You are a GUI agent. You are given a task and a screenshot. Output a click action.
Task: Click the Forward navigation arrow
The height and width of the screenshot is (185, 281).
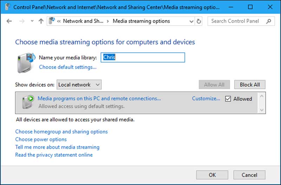tap(22, 21)
